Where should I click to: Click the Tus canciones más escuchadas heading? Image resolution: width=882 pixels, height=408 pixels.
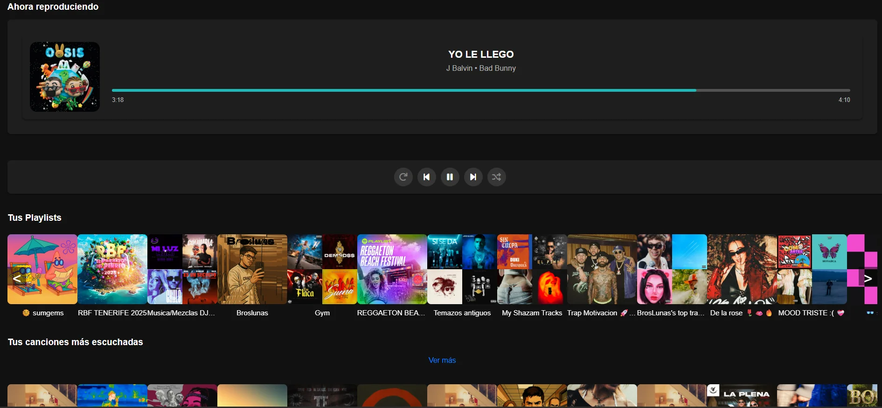(x=76, y=342)
